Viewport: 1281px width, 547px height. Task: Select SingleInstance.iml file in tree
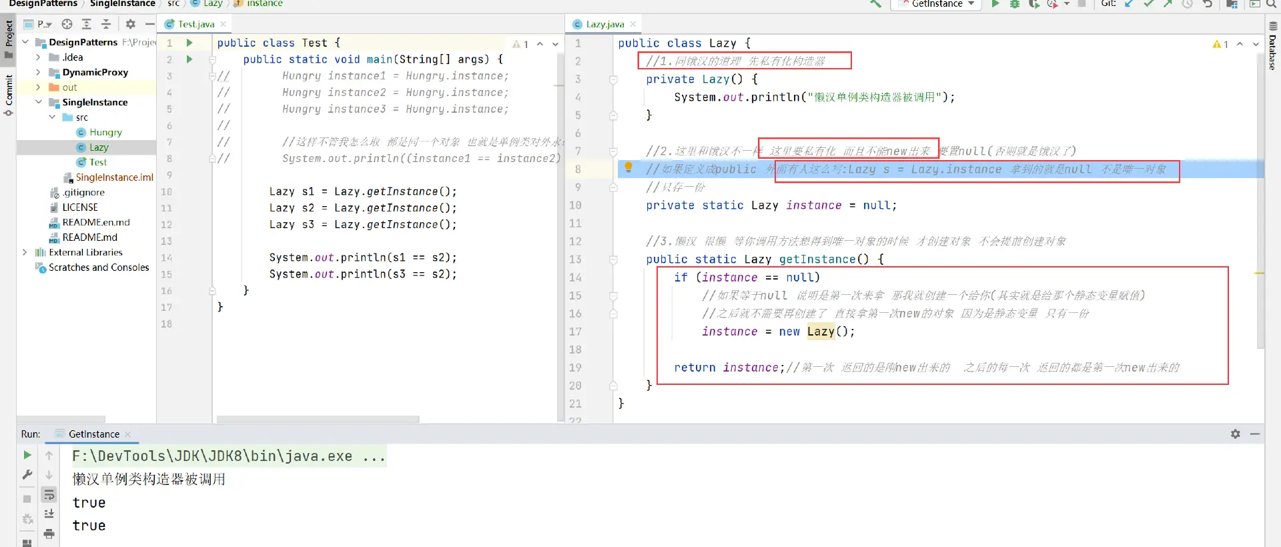coord(114,177)
